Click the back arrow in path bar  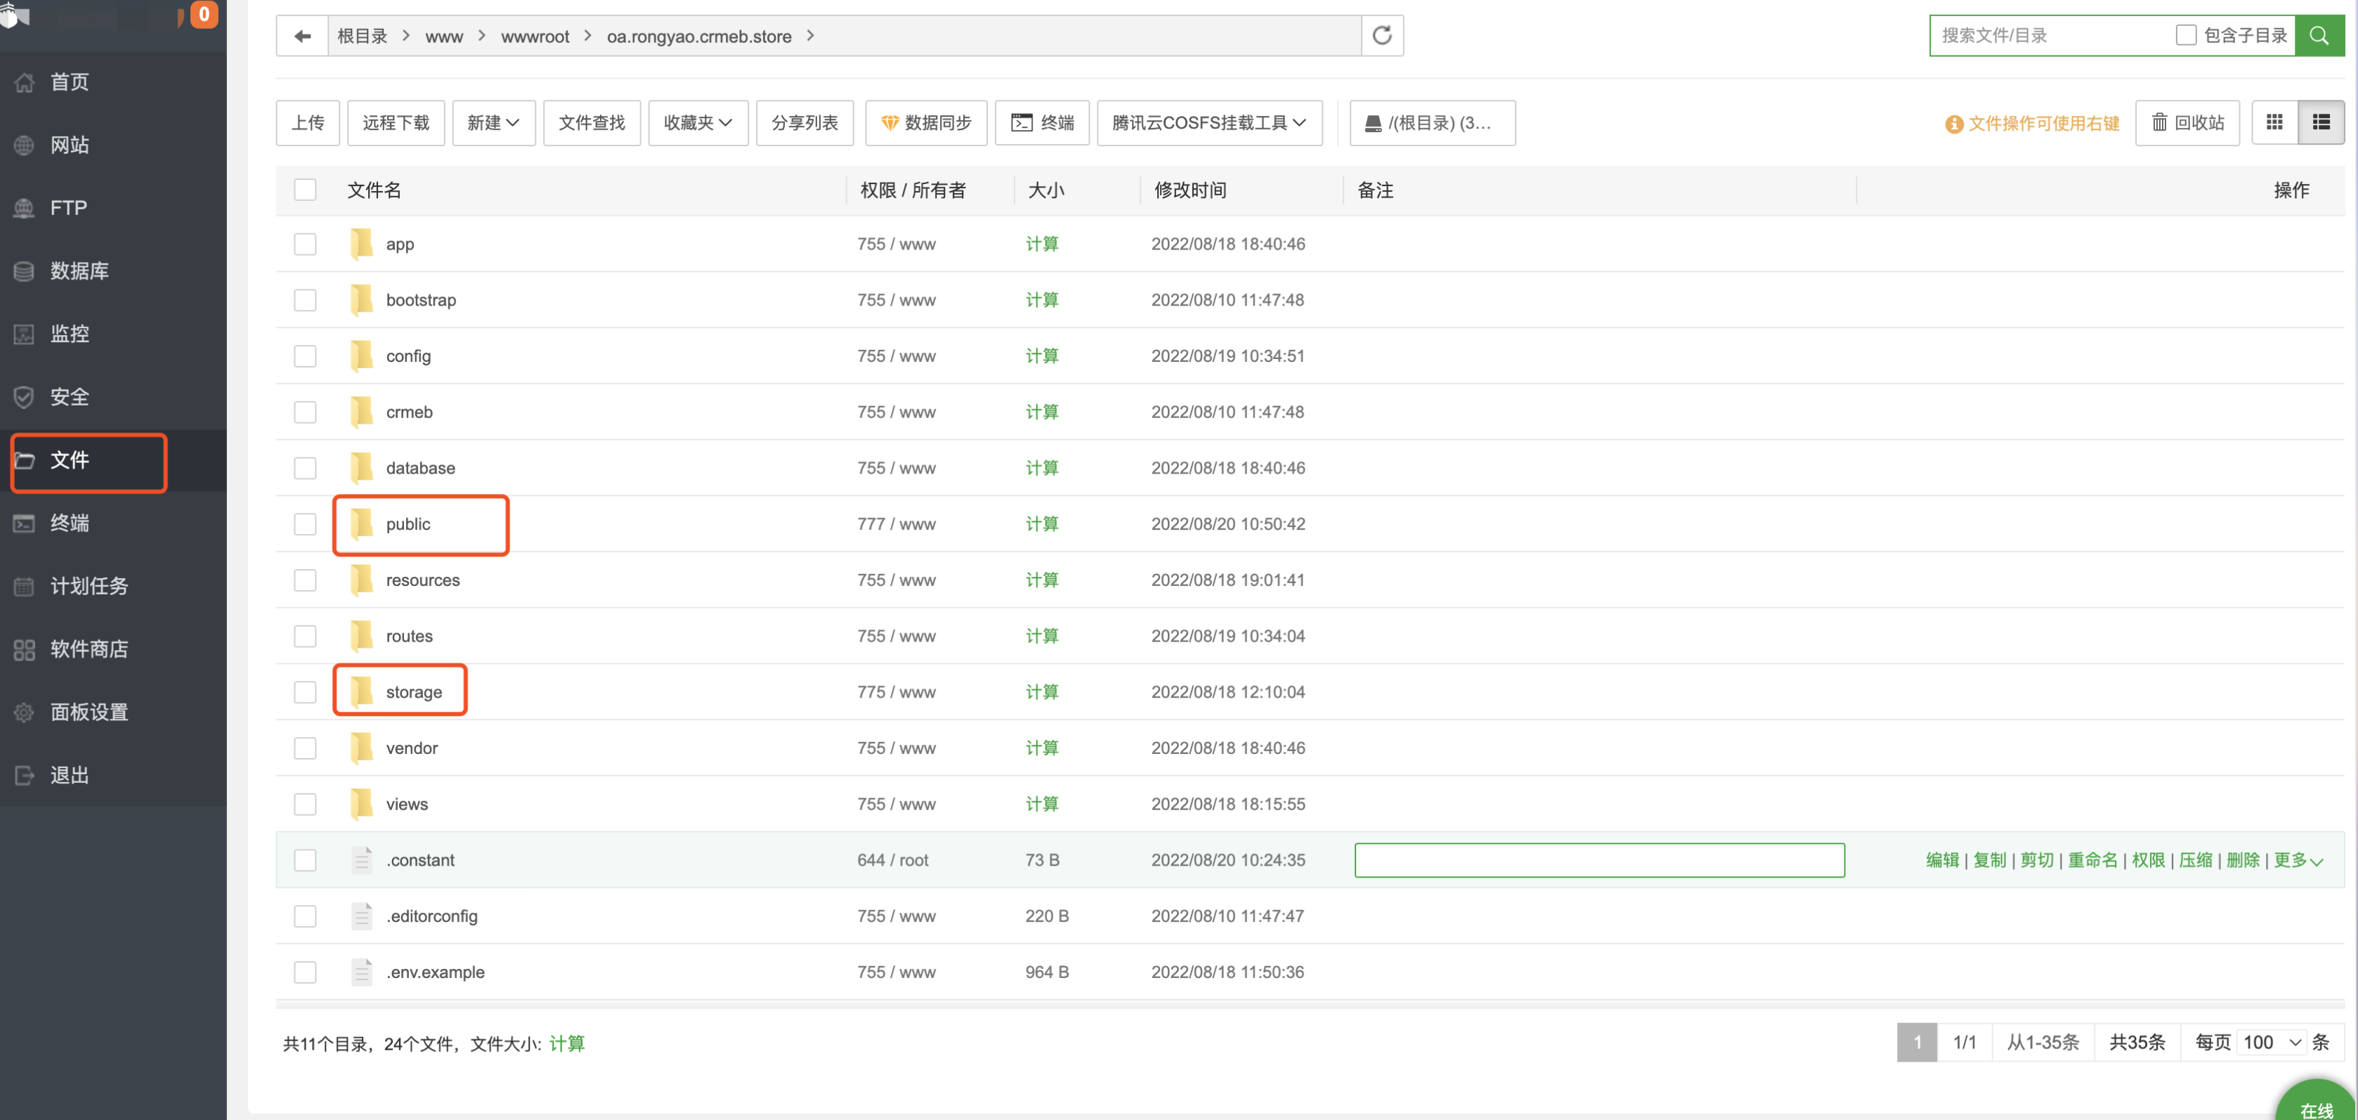302,37
